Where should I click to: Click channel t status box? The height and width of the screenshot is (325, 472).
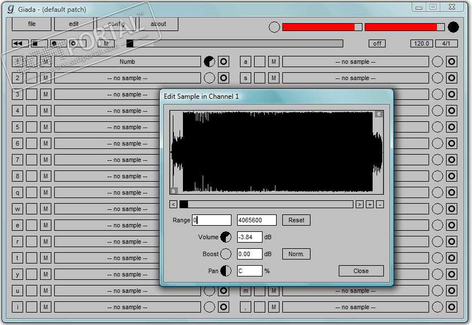coord(32,258)
